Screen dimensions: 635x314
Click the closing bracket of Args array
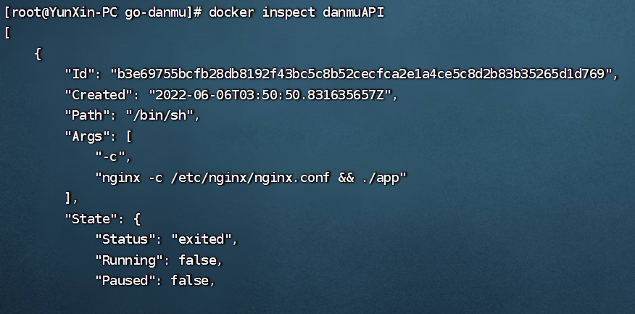[68, 198]
